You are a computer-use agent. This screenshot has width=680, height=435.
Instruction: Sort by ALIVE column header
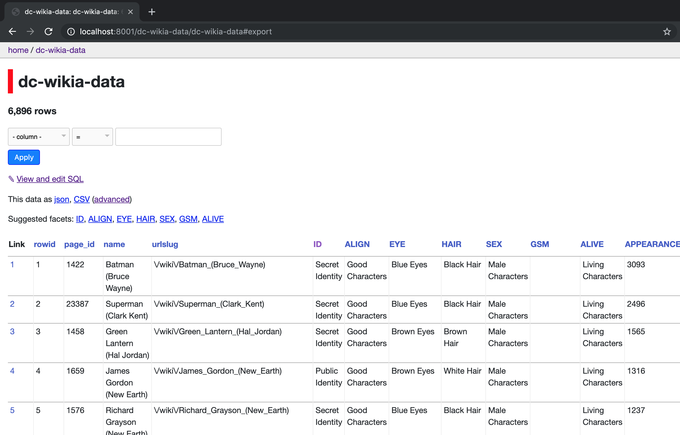coord(592,244)
